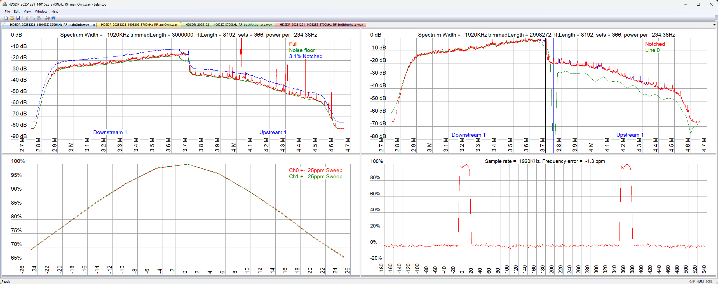Activate the bothInphase.wav tab
This screenshot has height=284, width=718.
click(x=321, y=25)
